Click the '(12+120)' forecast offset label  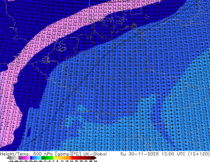199,154
